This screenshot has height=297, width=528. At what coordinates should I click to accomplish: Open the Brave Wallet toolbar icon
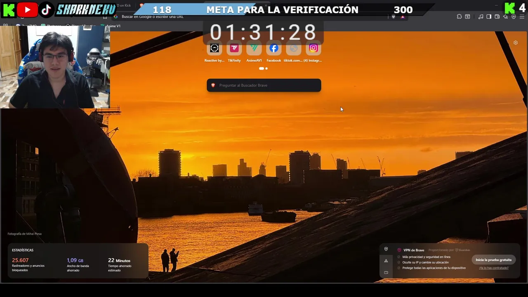[497, 16]
